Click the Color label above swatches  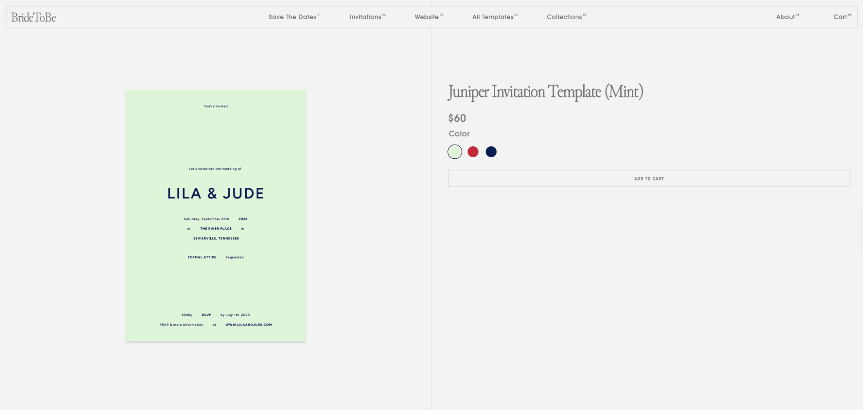tap(459, 134)
